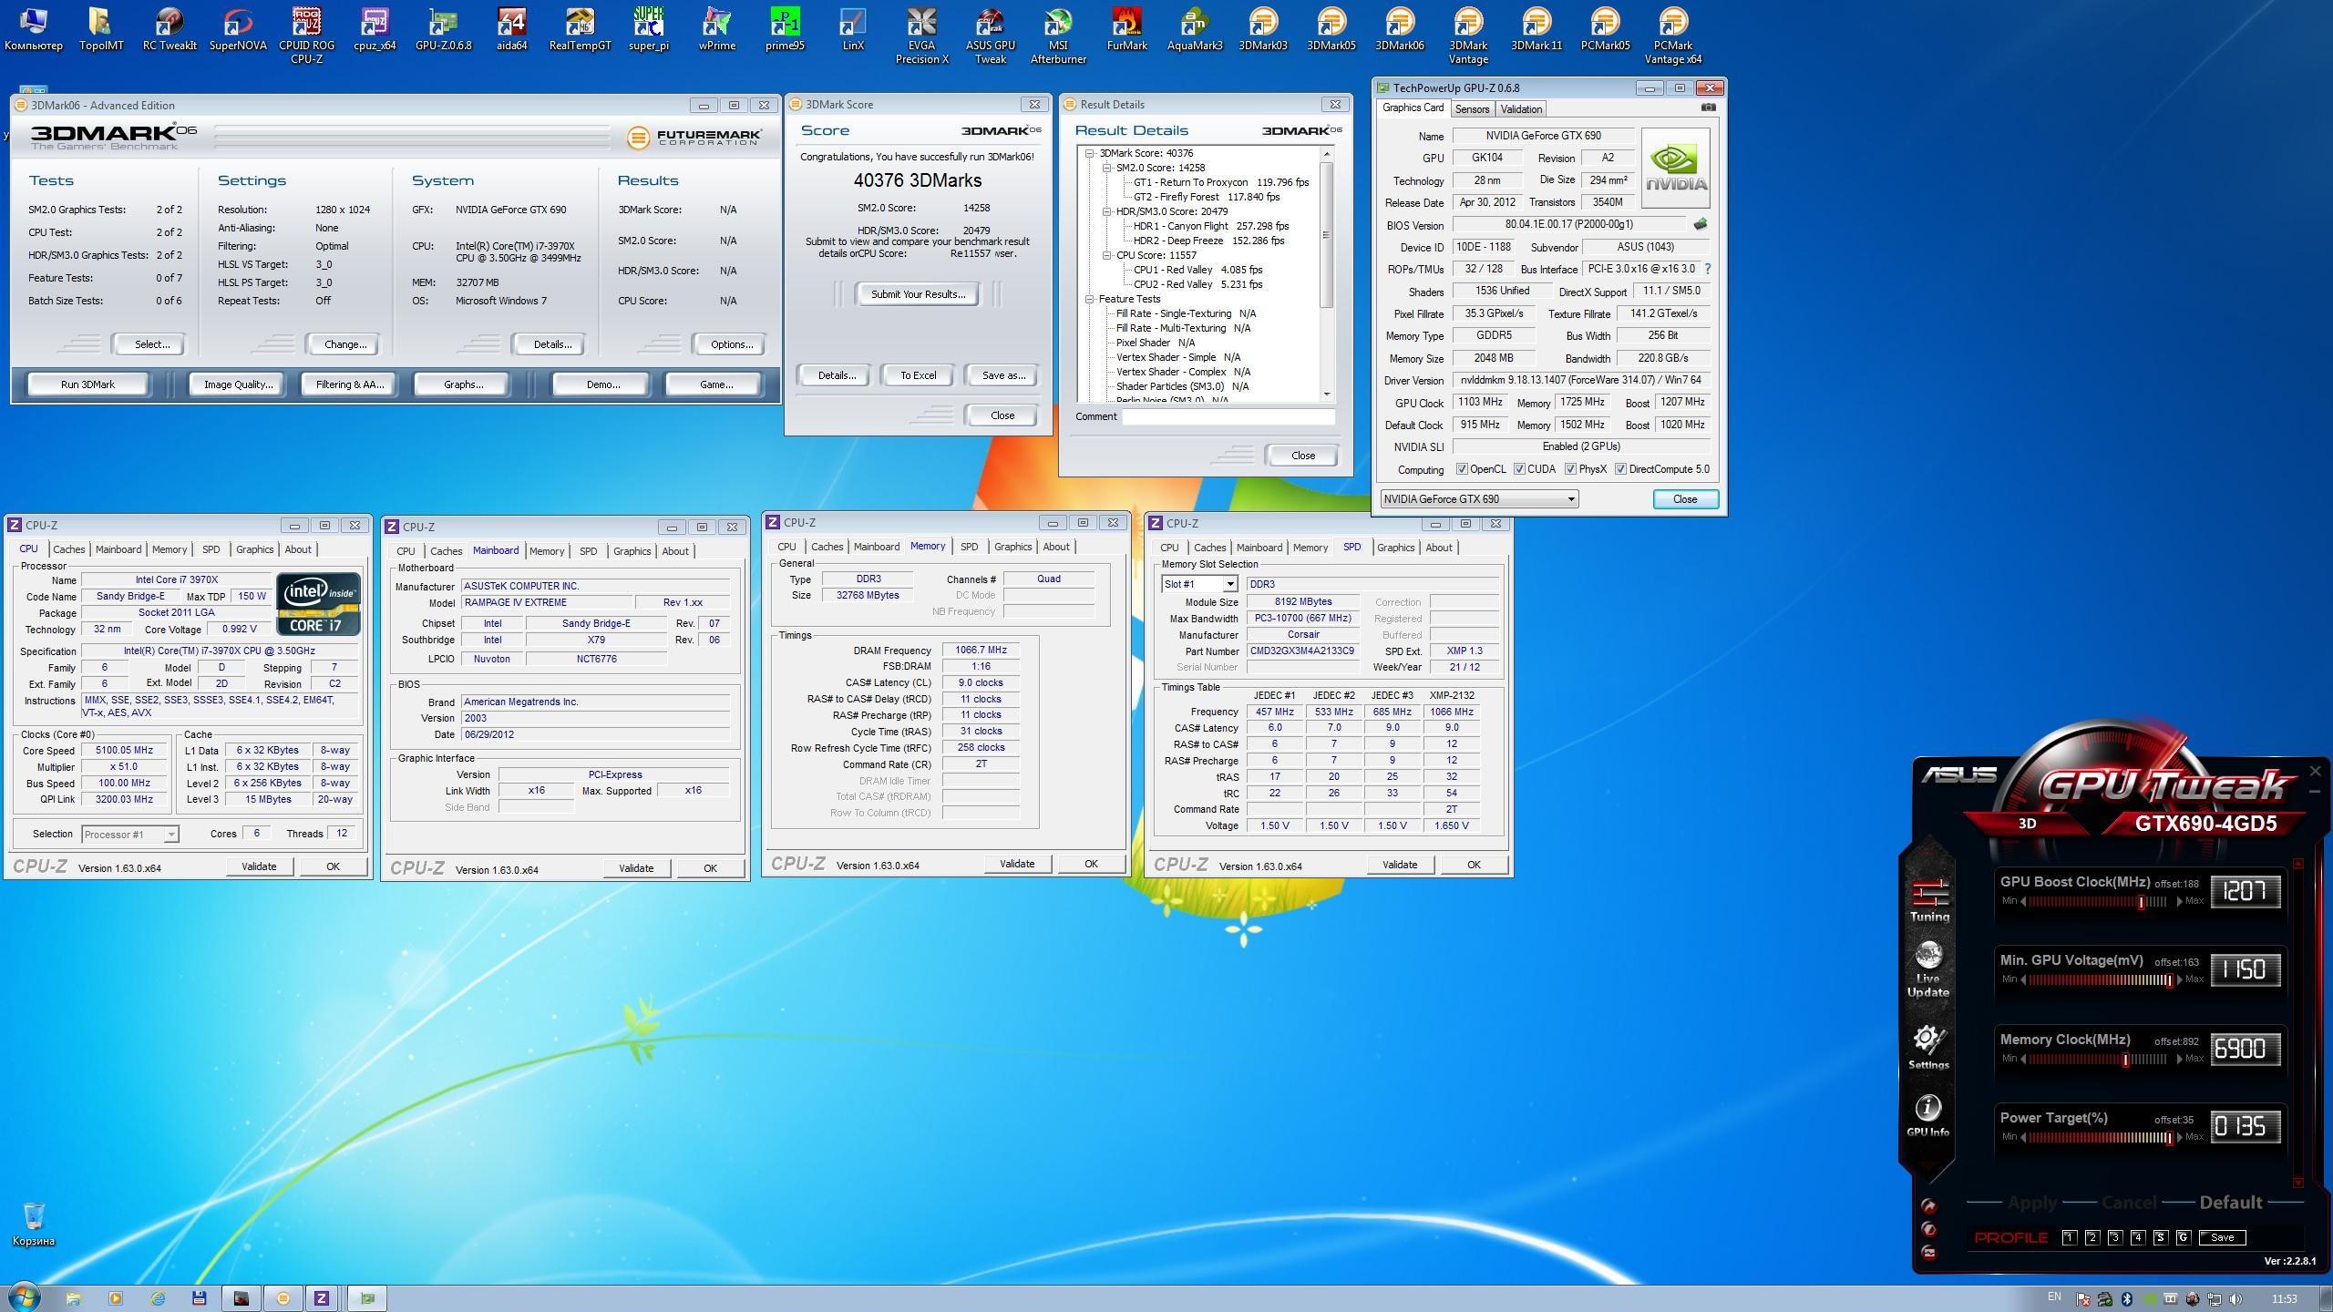The height and width of the screenshot is (1312, 2333).
Task: Open the Recycle Bin (Корзина) icon
Action: (x=34, y=1224)
